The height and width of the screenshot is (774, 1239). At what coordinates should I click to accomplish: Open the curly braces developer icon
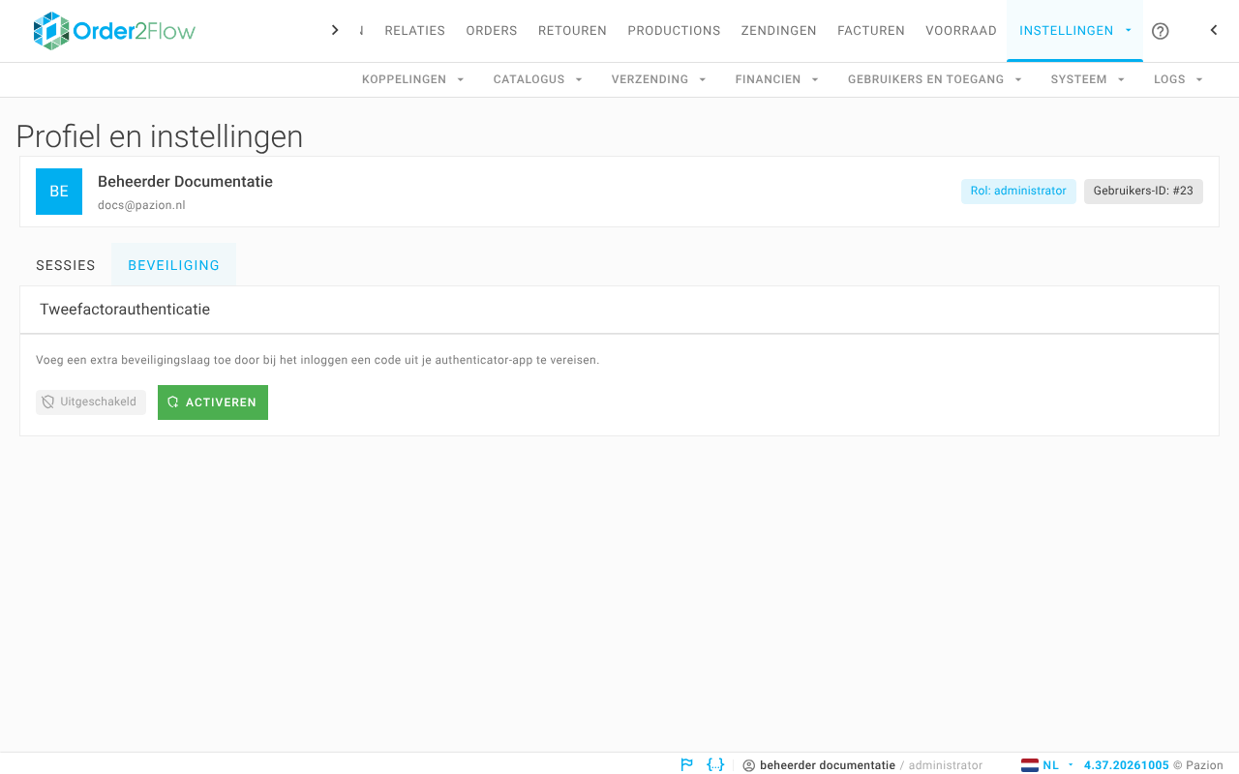point(715,764)
